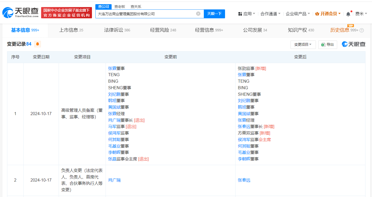Image resolution: width=372 pixels, height=197 pixels.
Task: Open 肖广瑞董事长 link marked 退出
Action: [114, 120]
